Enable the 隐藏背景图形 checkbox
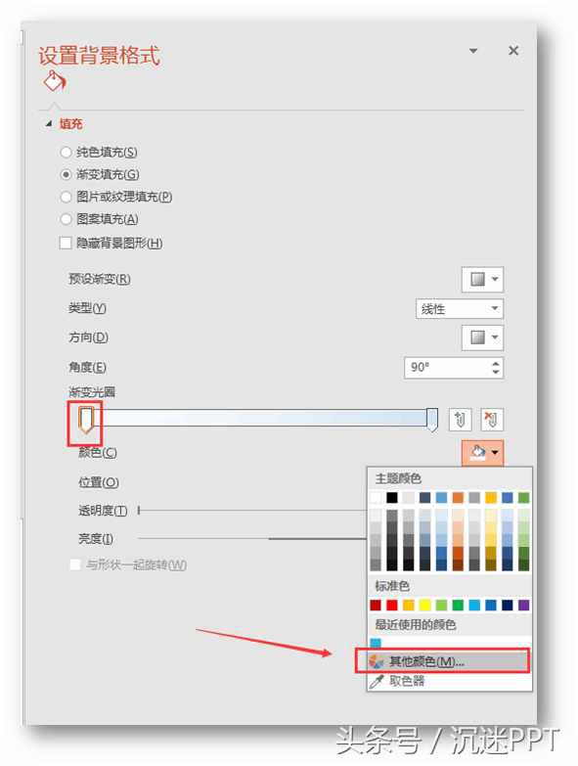The image size is (578, 766). (x=66, y=243)
